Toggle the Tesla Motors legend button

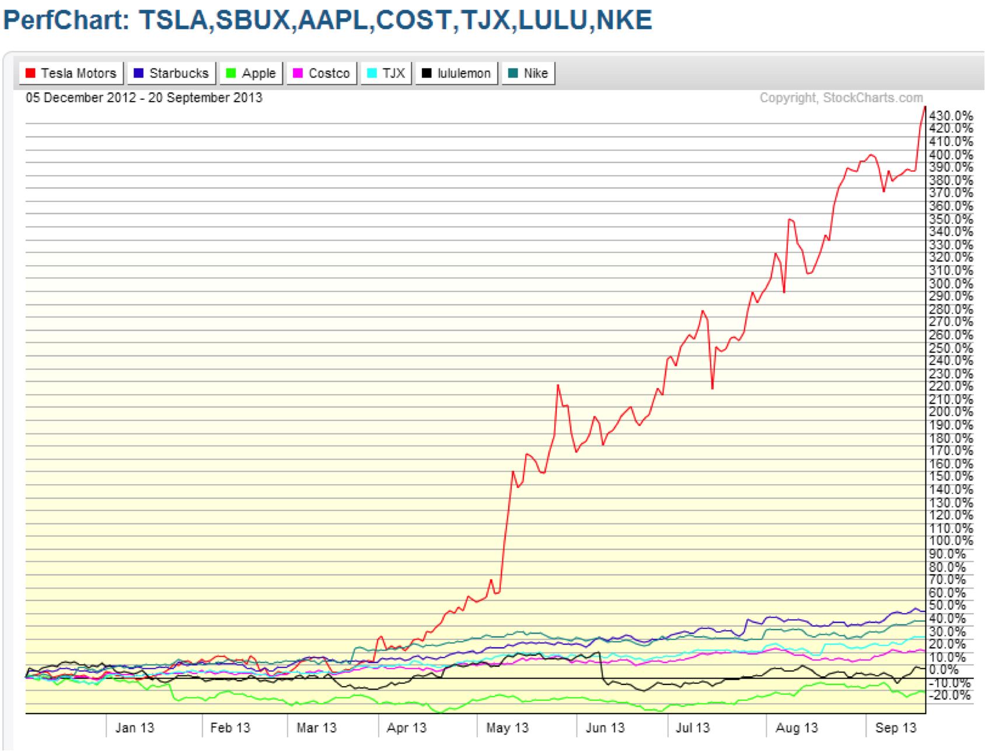(x=71, y=74)
